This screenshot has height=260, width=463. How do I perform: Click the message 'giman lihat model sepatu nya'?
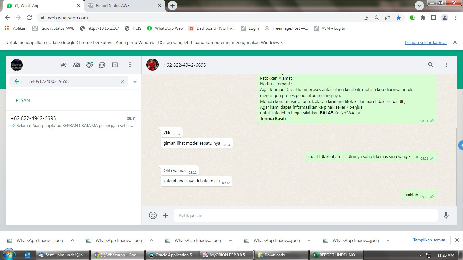(x=197, y=143)
